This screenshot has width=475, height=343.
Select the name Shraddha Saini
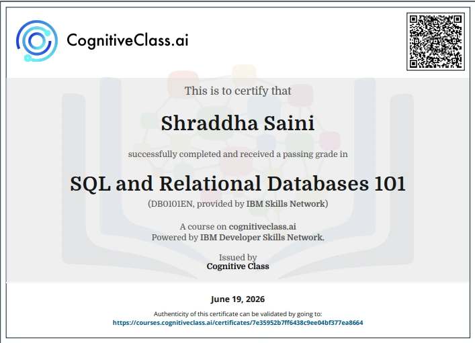pos(238,124)
